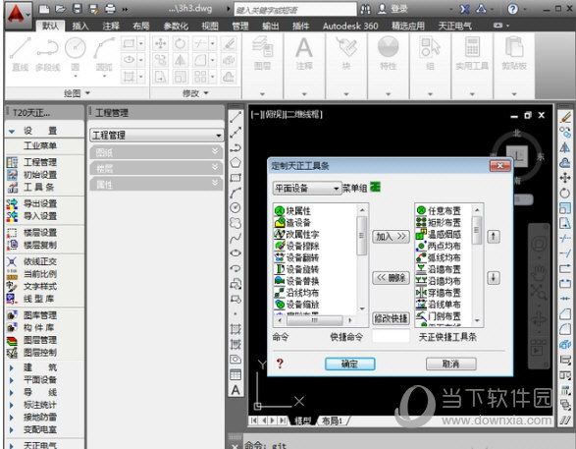This screenshot has height=449, width=576.
Task: Click the 加入 >> button
Action: click(391, 236)
